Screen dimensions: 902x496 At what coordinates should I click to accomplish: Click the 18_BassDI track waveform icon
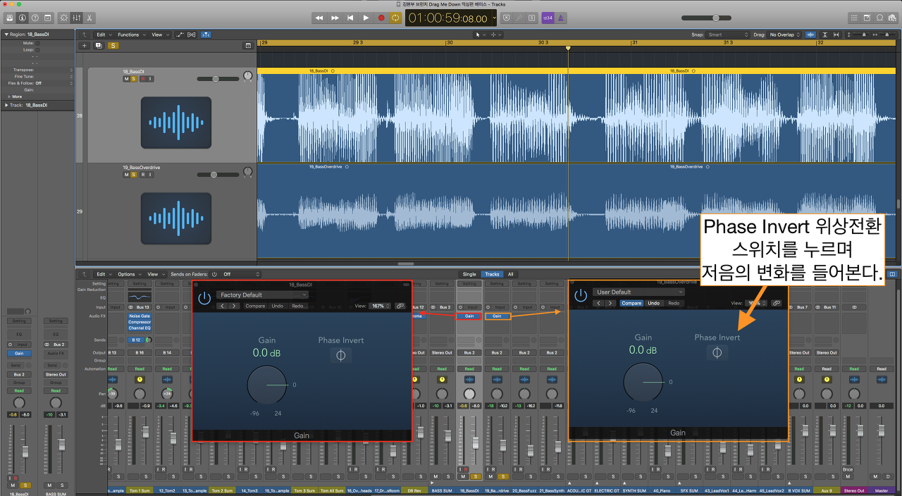pos(176,122)
